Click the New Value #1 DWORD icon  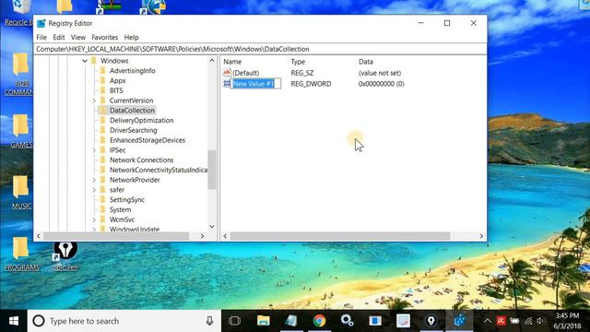coord(227,84)
